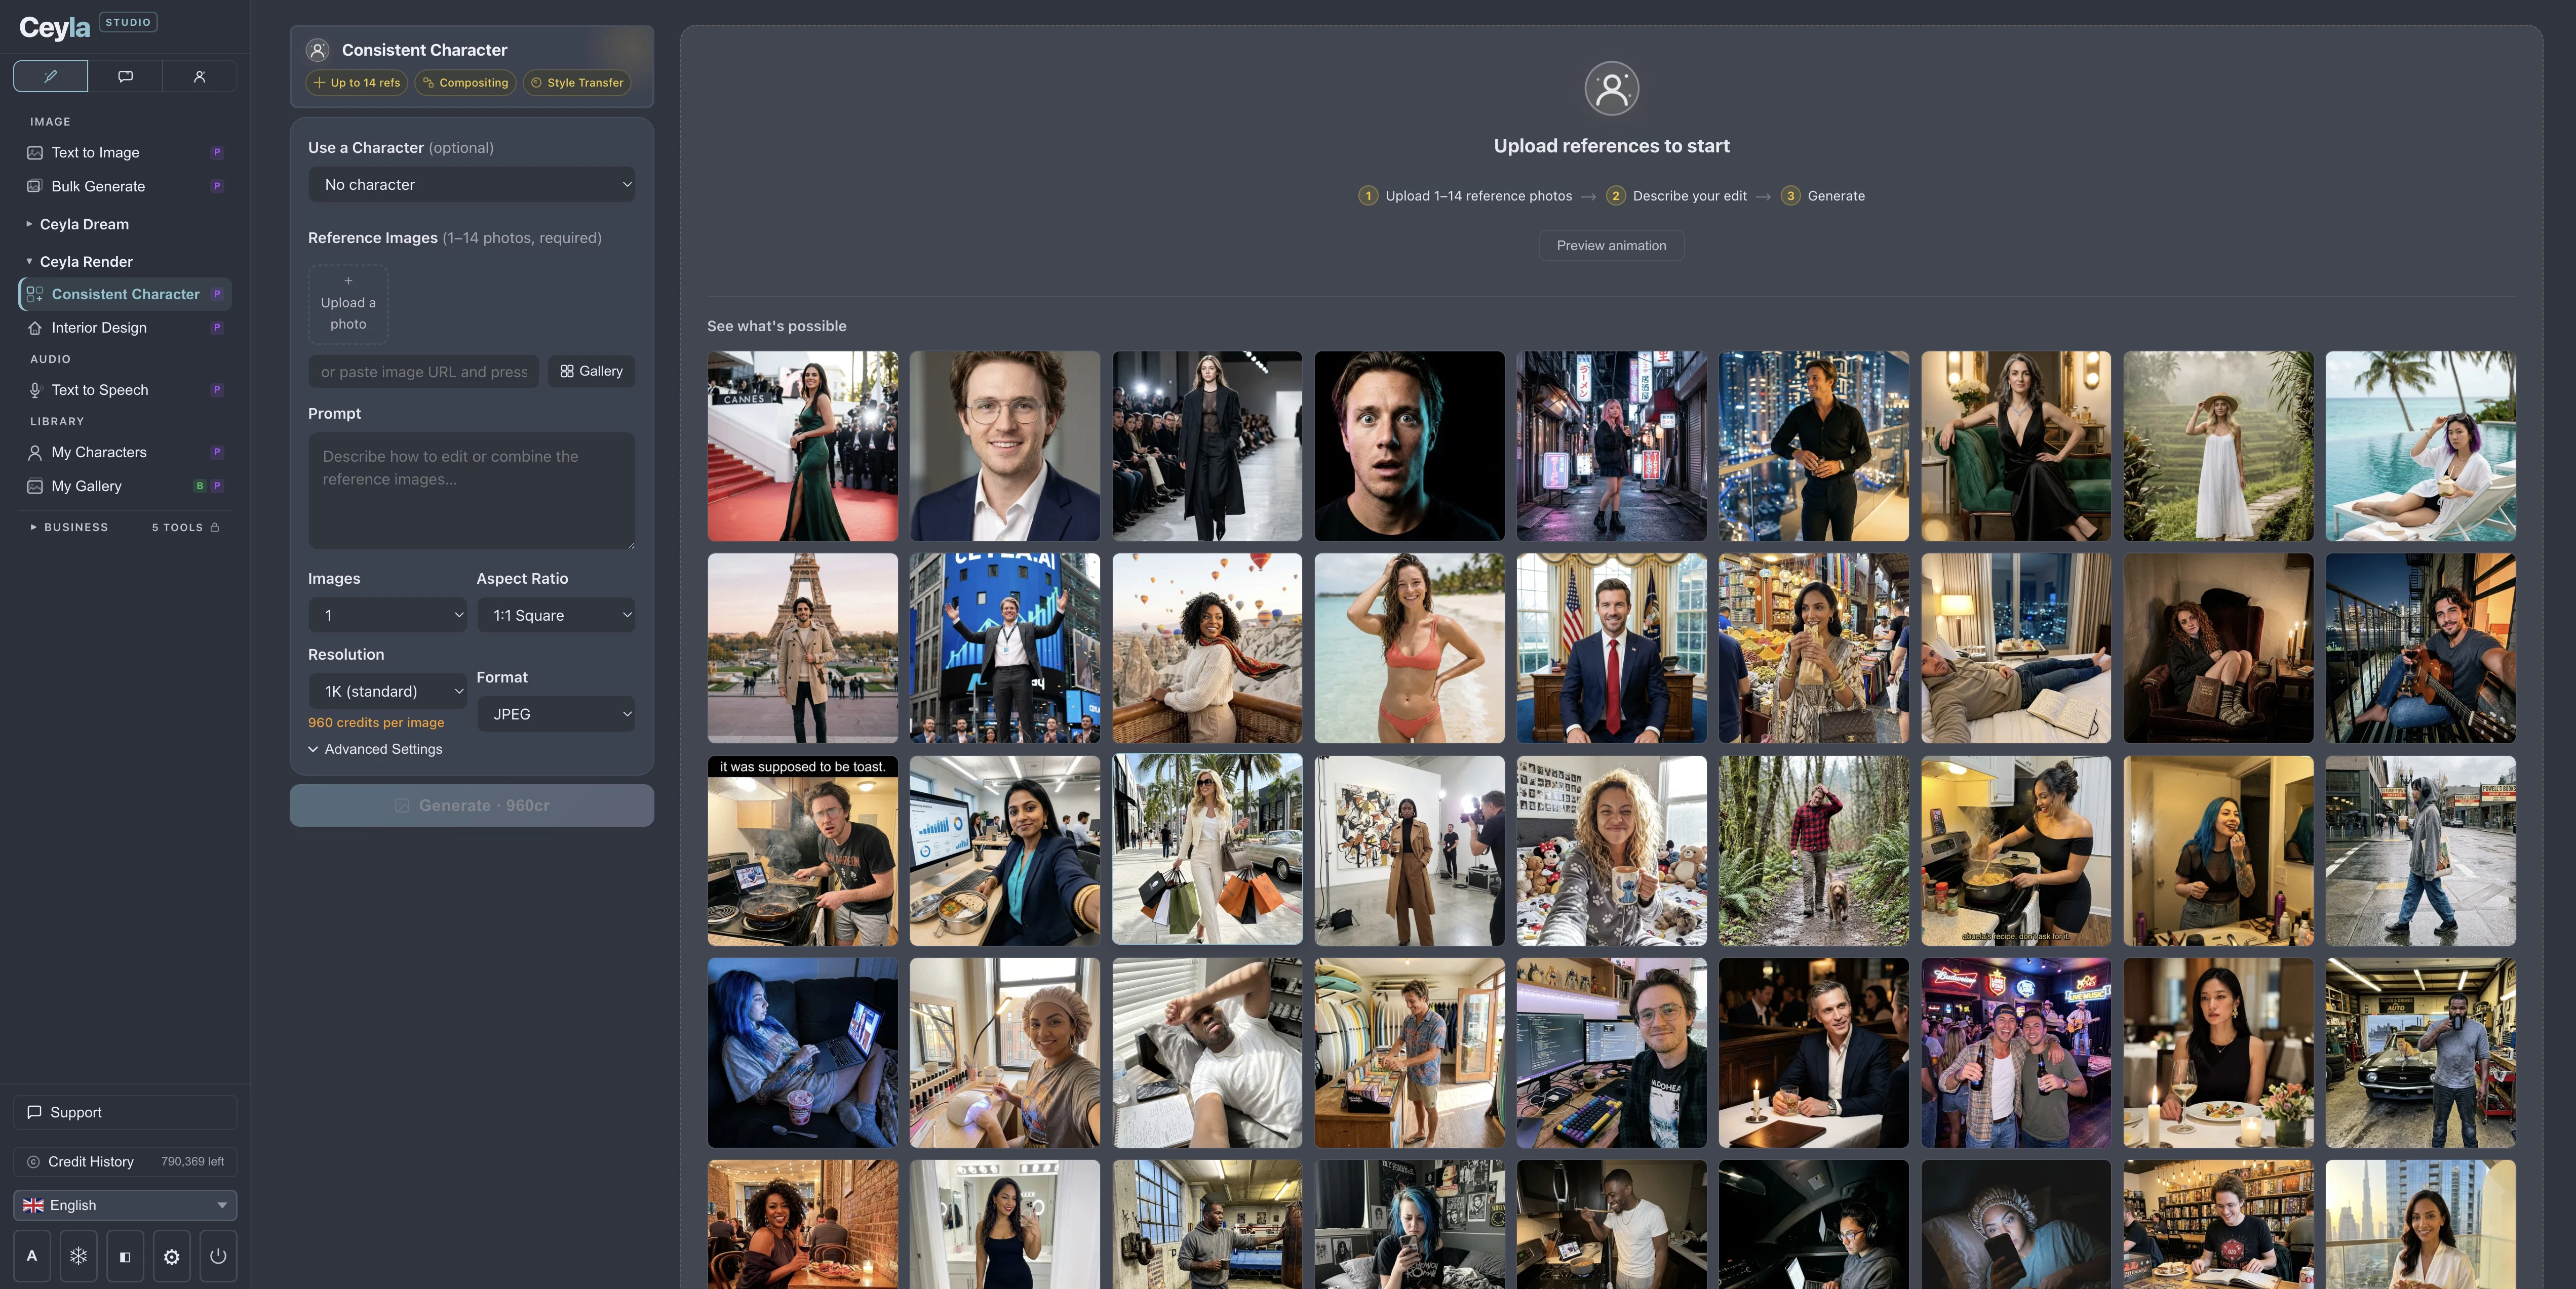Open the 1:1 Square aspect ratio dropdown
Screen dimensions: 2576x1289
coord(556,616)
